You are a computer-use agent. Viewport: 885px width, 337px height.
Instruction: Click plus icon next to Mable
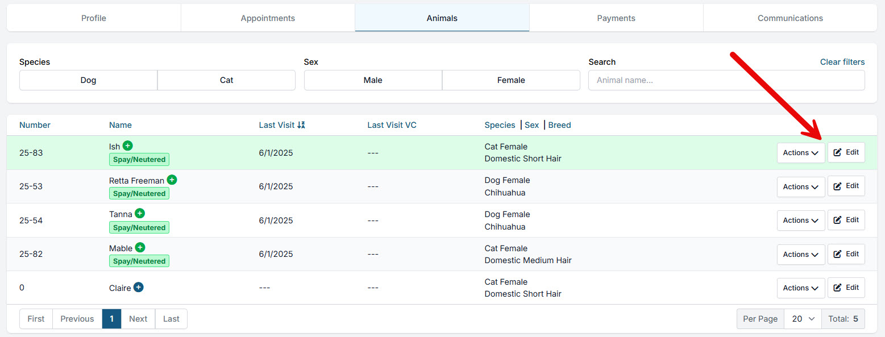click(140, 248)
